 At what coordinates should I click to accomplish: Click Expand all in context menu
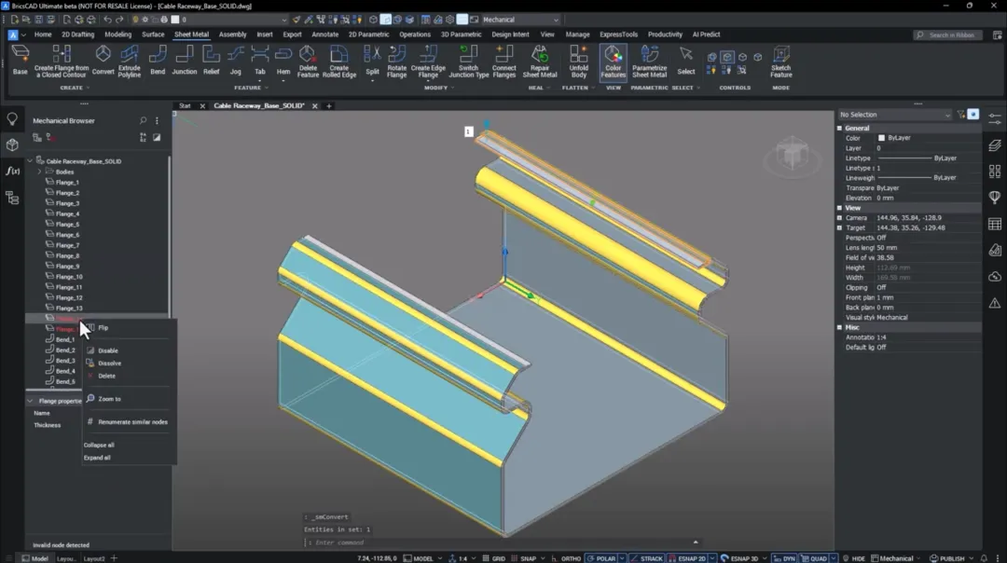[97, 458]
